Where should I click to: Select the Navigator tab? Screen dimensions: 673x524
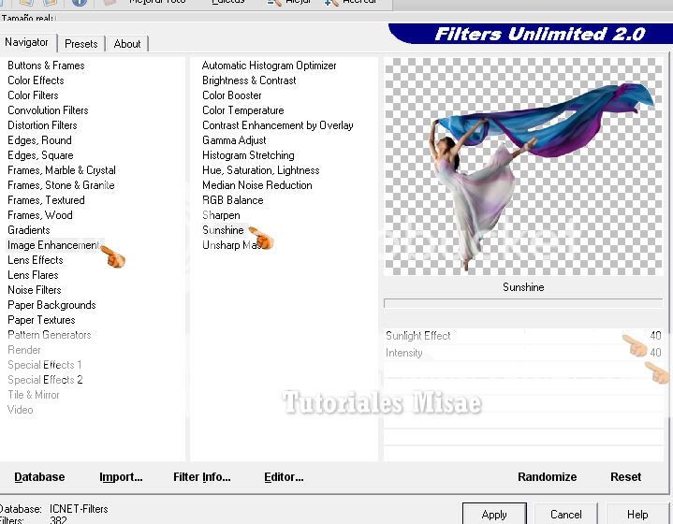pyautogui.click(x=27, y=43)
